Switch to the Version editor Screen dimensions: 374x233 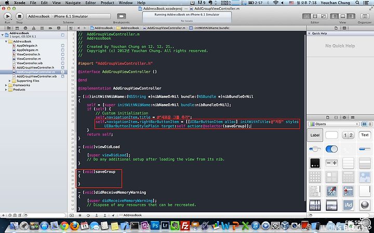[x=323, y=16]
